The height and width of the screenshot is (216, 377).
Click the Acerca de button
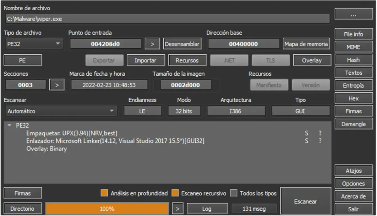353,197
